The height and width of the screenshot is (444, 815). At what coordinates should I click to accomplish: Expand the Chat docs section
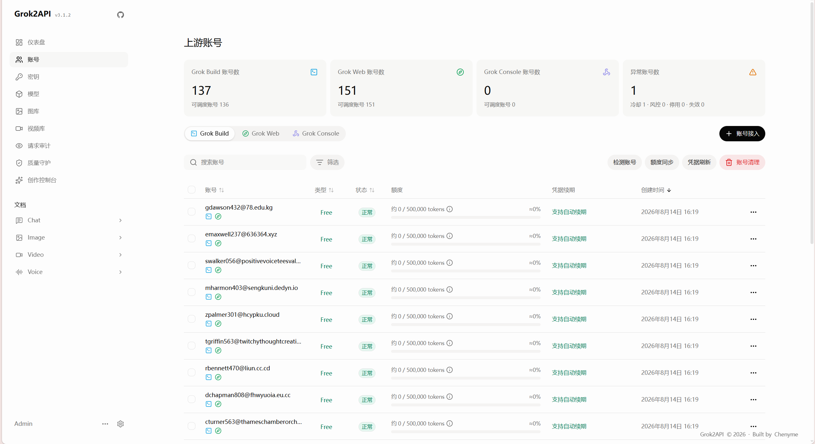(69, 220)
